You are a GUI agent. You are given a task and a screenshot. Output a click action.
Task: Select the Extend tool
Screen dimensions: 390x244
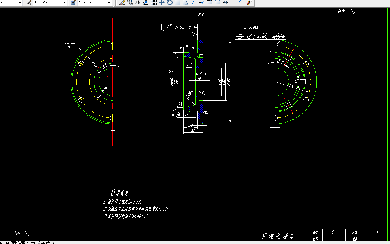202,2
